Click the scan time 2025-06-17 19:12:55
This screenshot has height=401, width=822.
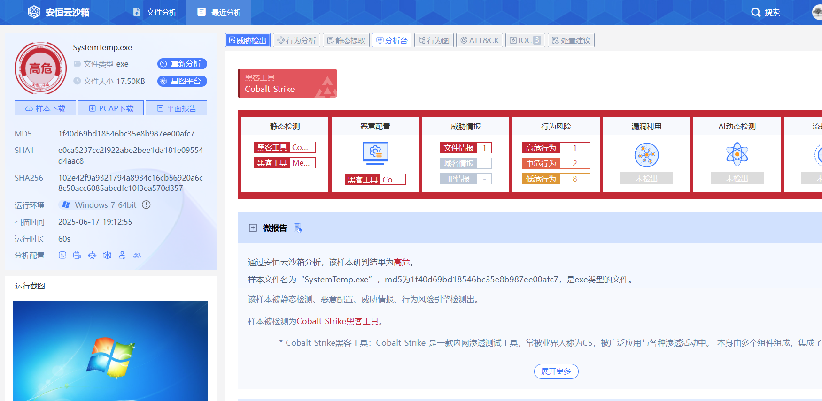click(x=95, y=222)
